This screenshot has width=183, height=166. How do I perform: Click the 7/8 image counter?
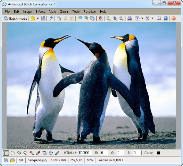20,160
